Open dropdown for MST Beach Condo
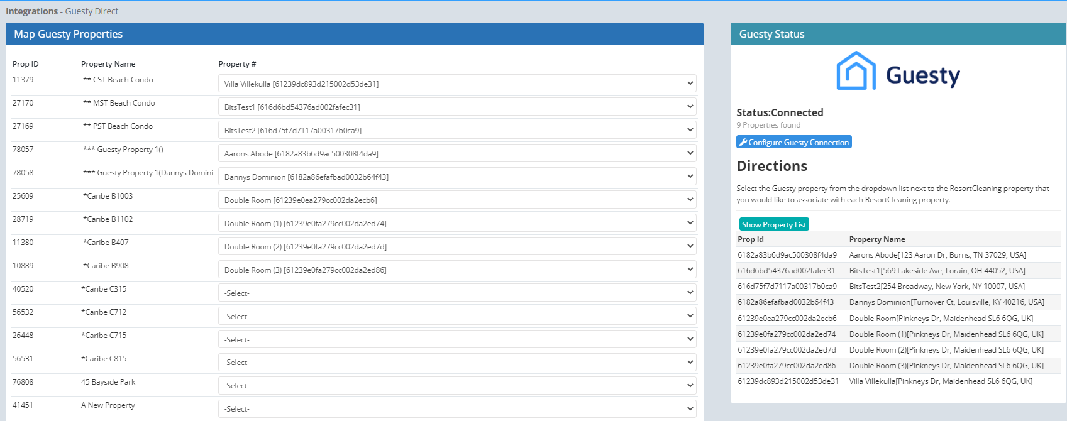 [x=457, y=107]
